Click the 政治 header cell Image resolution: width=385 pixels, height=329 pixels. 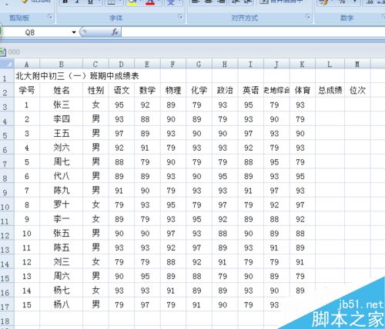[225, 90]
